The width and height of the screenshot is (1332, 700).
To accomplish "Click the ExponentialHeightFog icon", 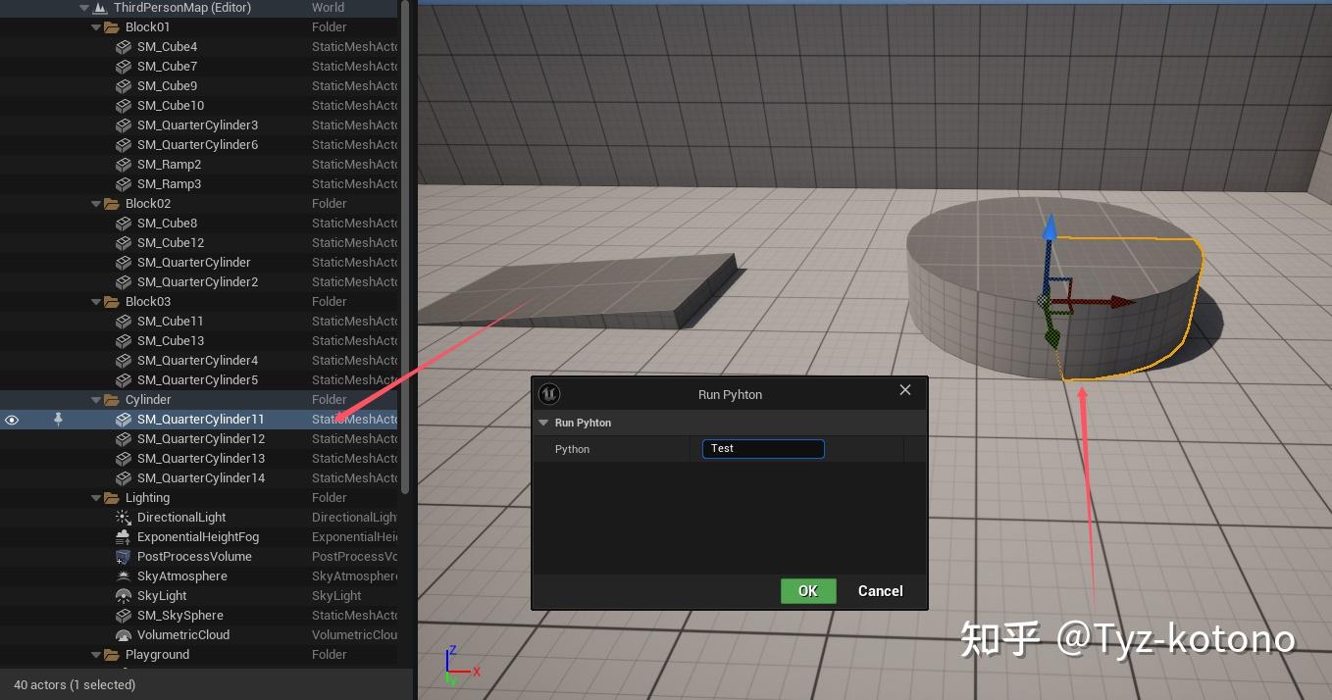I will coord(123,536).
